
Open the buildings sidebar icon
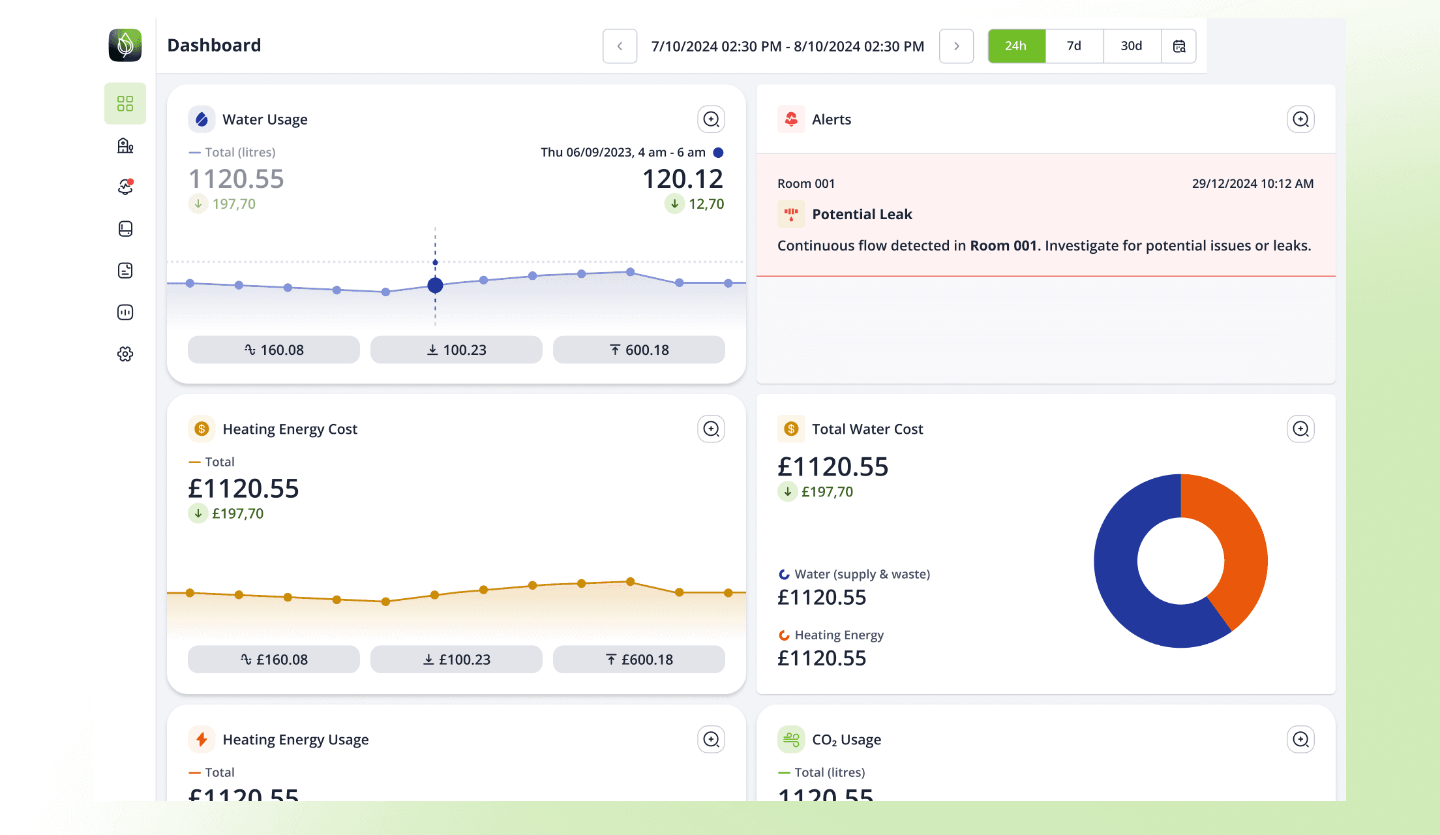(125, 145)
